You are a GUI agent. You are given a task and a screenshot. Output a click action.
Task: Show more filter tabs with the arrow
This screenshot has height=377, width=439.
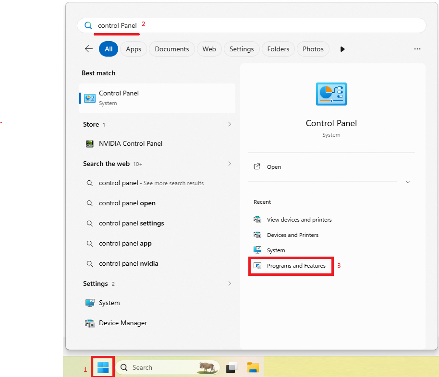342,49
